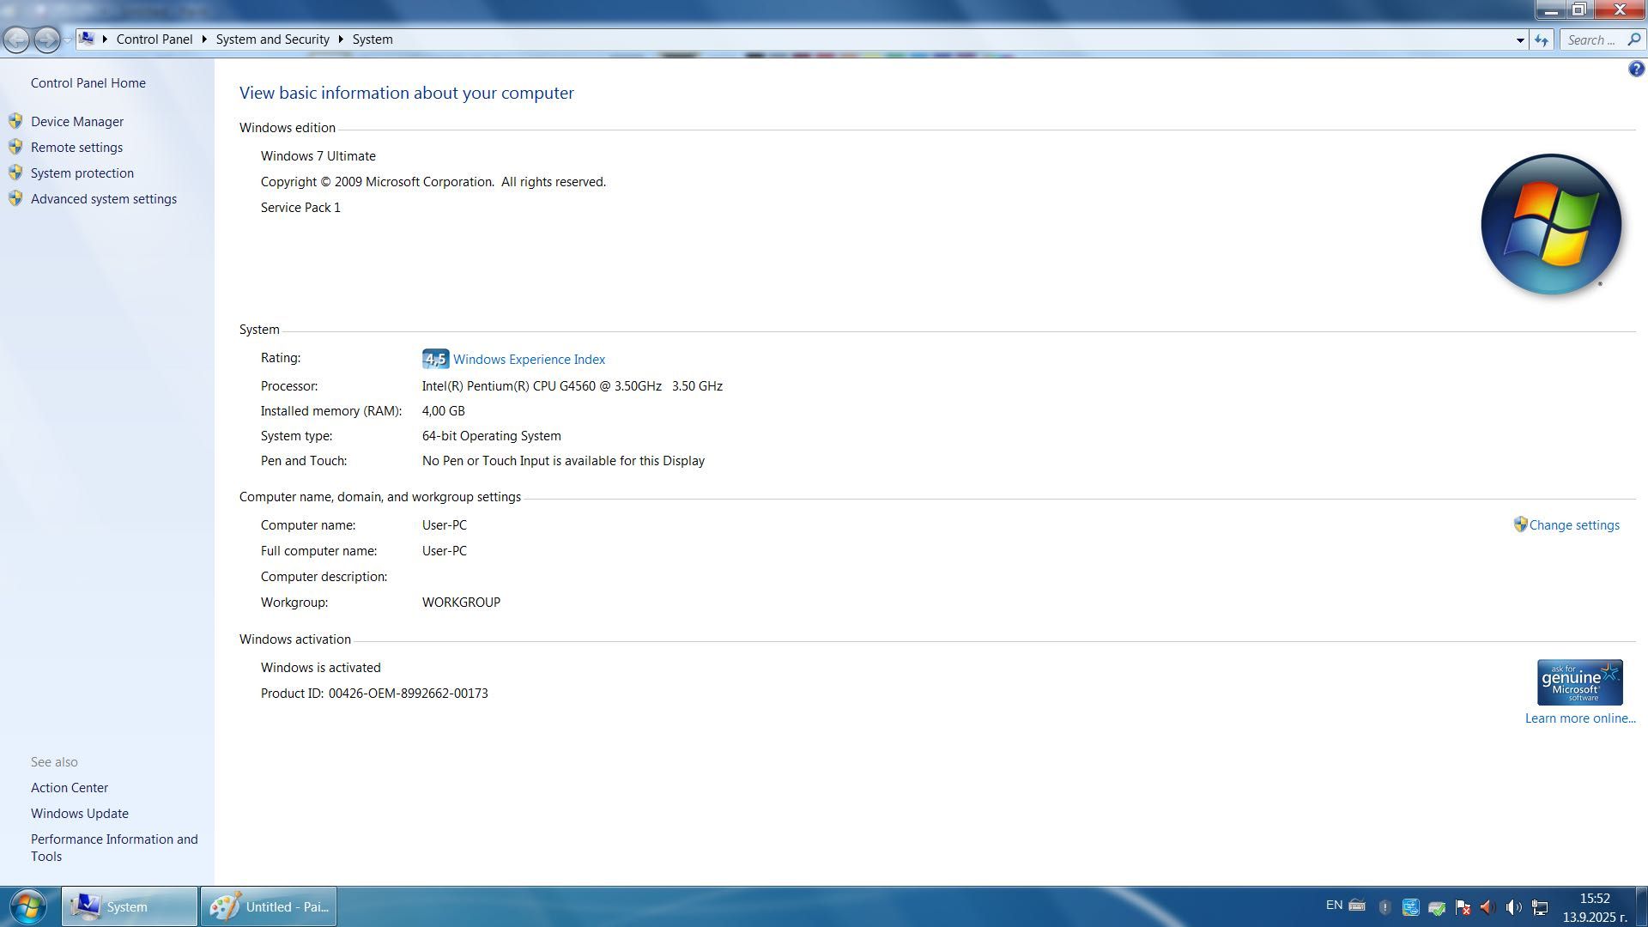Click the 64-bit Operating System text
The width and height of the screenshot is (1648, 927).
pos(492,436)
